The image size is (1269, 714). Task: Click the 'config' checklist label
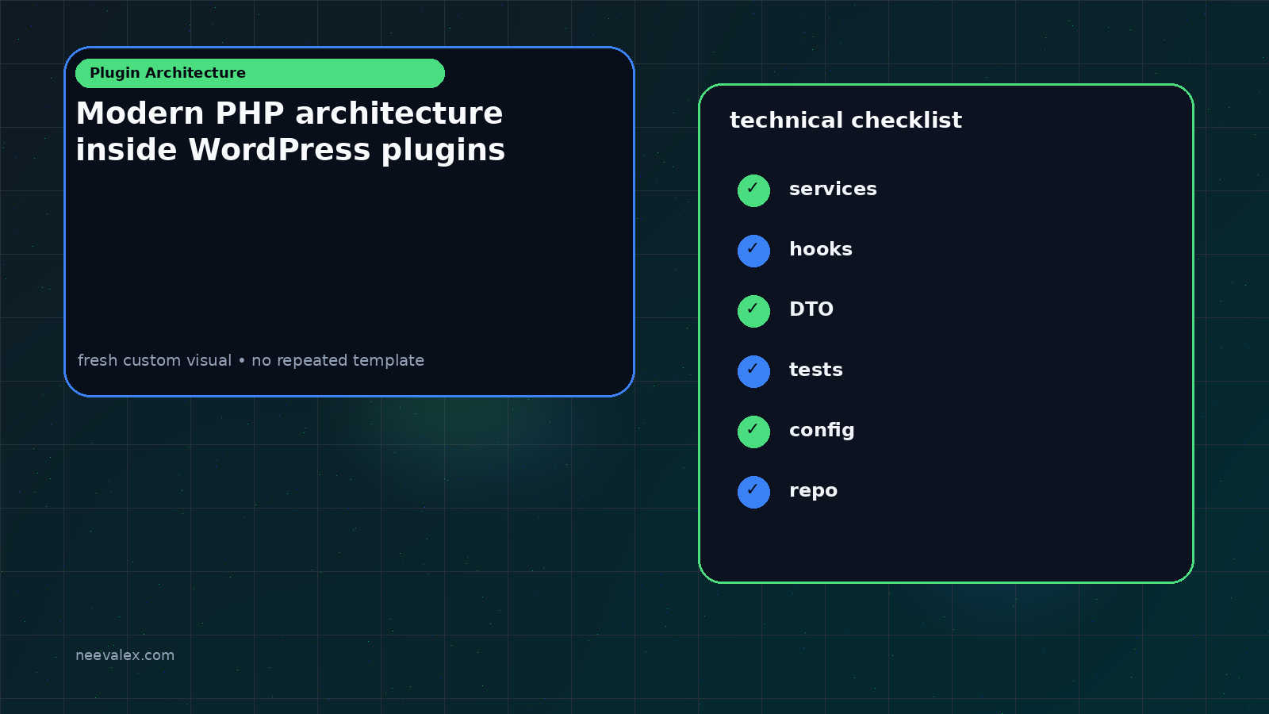coord(822,430)
